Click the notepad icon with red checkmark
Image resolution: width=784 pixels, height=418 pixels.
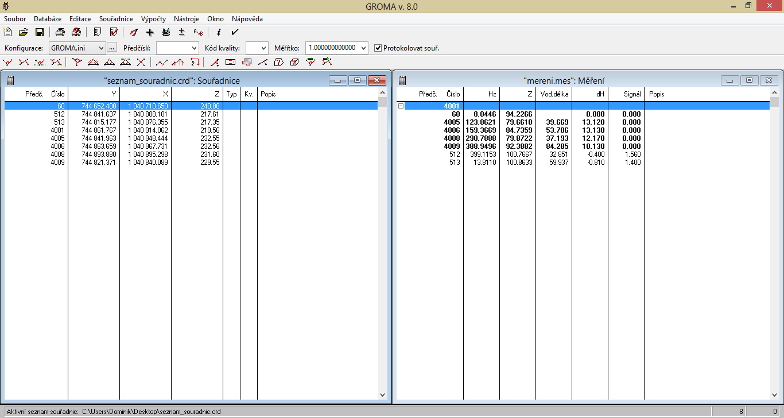pyautogui.click(x=114, y=32)
